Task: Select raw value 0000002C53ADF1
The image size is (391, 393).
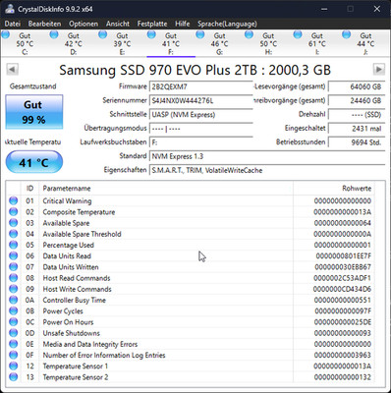Action: click(343, 278)
